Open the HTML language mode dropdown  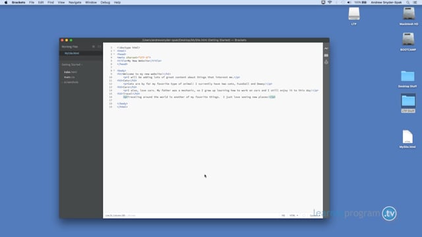pyautogui.click(x=293, y=215)
